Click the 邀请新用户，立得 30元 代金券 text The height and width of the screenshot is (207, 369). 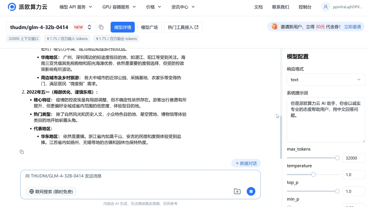(311, 27)
